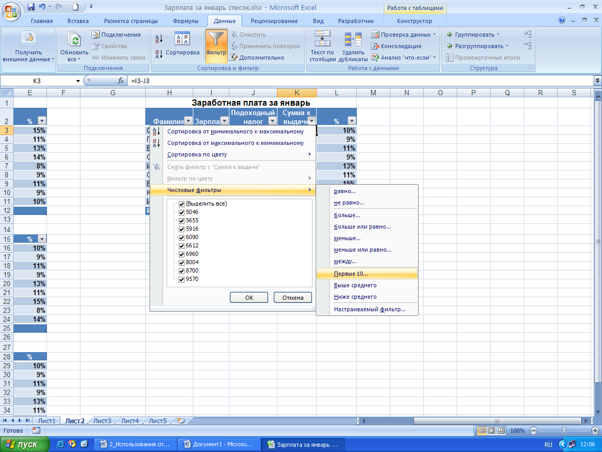Switch to Normal view in status bar
Image resolution: width=602 pixels, height=452 pixels.
pyautogui.click(x=481, y=431)
